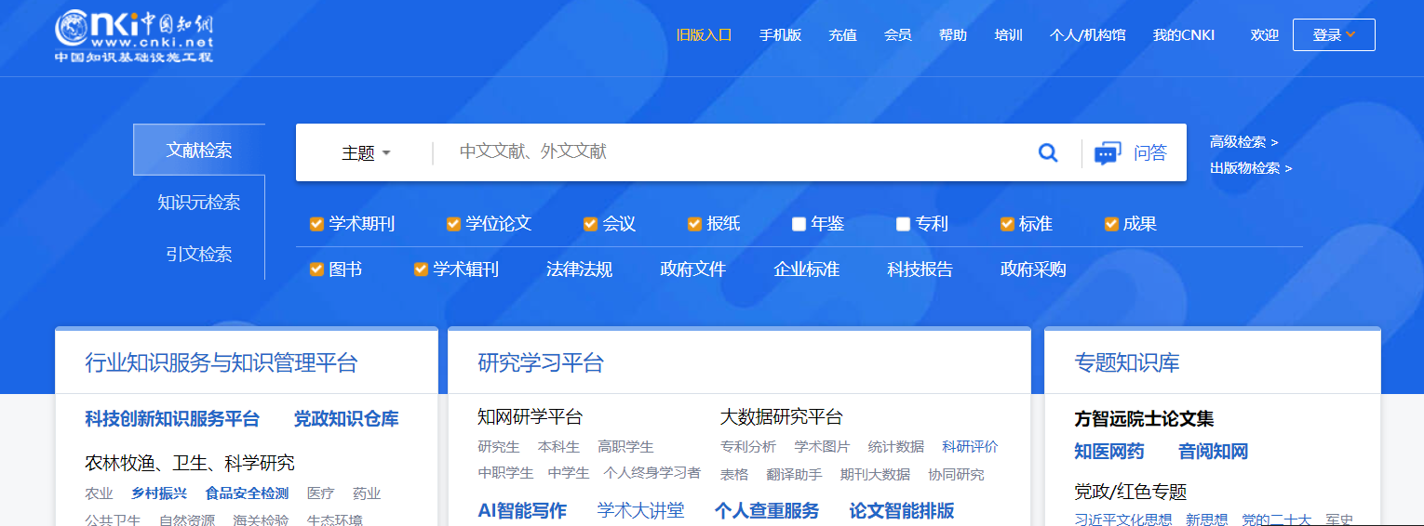Click the 研究生 link

click(x=499, y=447)
